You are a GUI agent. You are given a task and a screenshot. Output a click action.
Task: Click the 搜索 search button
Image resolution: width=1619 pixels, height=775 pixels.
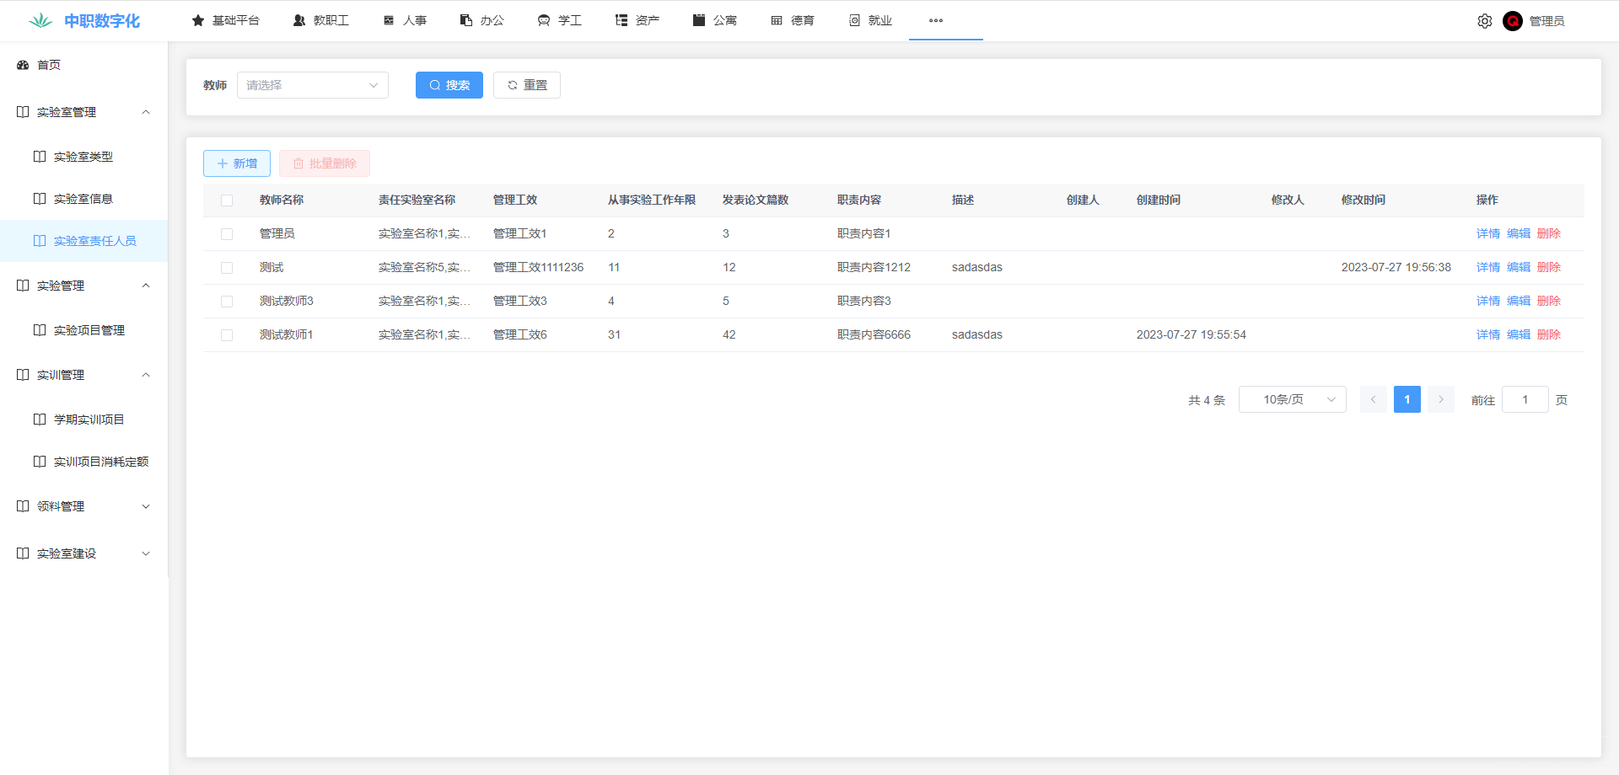[449, 85]
